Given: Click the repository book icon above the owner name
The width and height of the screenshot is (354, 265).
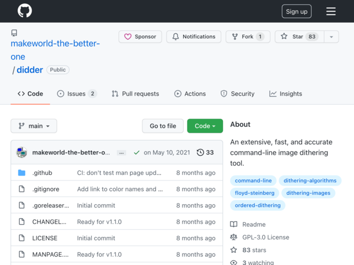Looking at the screenshot, I should [14, 33].
